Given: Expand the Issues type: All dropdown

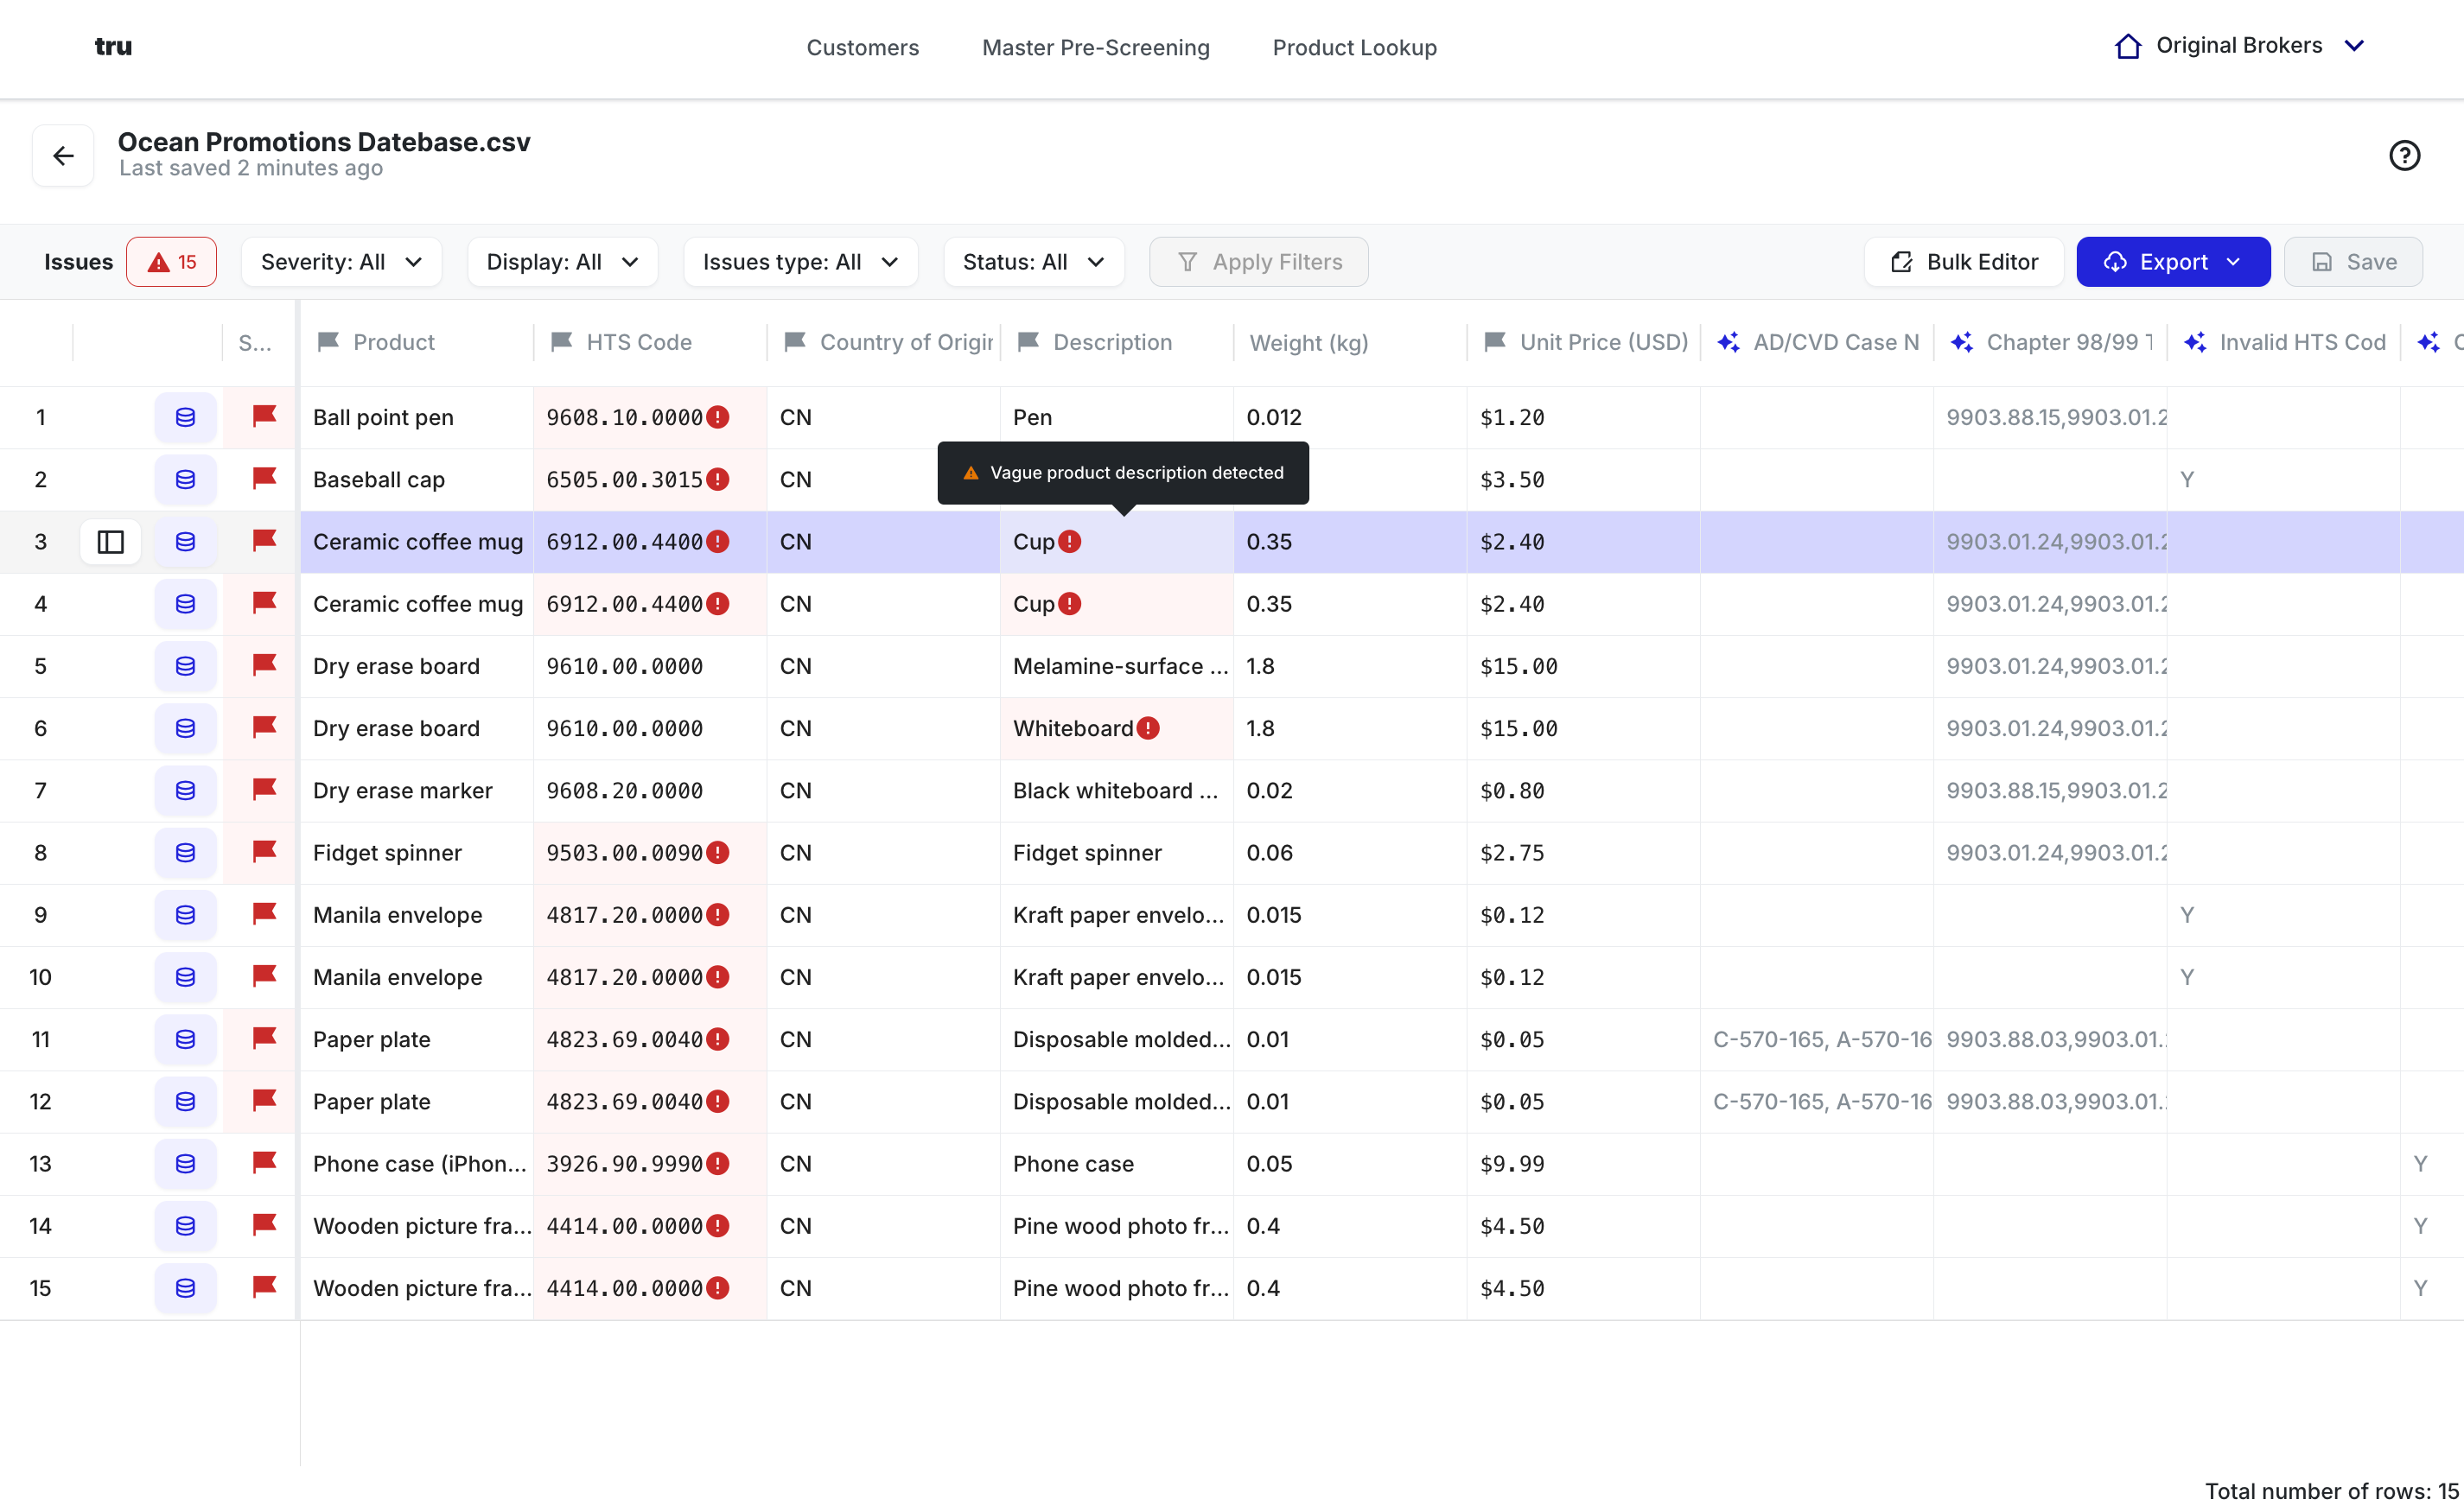Looking at the screenshot, I should click(x=800, y=262).
